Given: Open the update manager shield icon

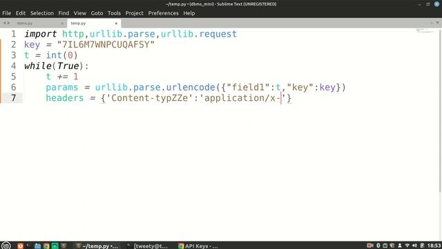Looking at the screenshot, I should click(392, 246).
